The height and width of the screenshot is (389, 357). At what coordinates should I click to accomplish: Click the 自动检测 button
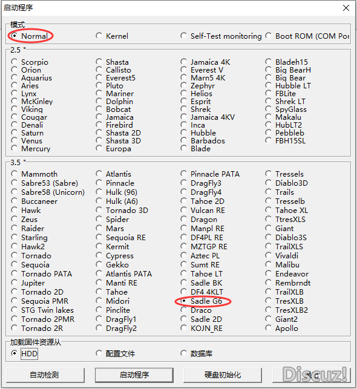[x=45, y=375]
